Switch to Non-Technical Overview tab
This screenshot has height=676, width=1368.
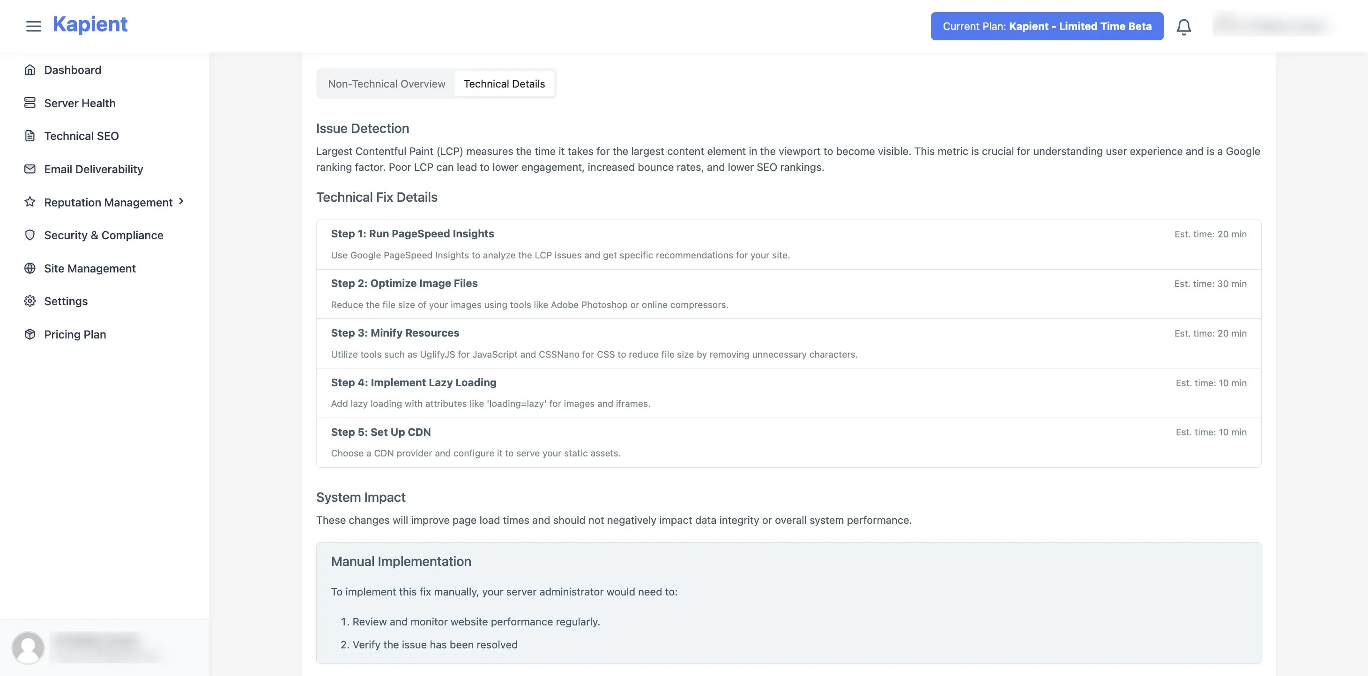pyautogui.click(x=387, y=84)
